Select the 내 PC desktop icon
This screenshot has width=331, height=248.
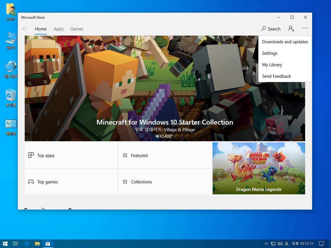(11, 41)
